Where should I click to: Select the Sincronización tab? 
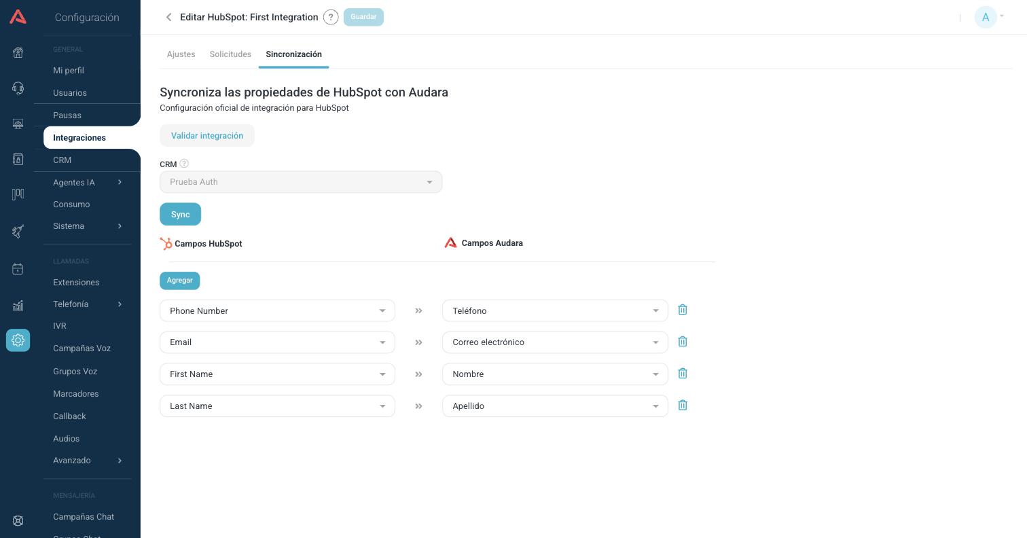(x=293, y=54)
